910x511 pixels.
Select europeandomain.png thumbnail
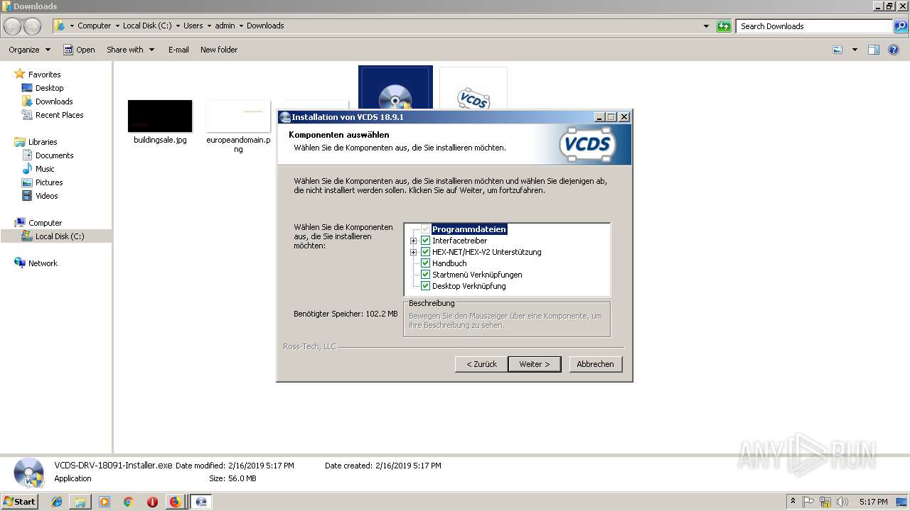click(x=238, y=116)
